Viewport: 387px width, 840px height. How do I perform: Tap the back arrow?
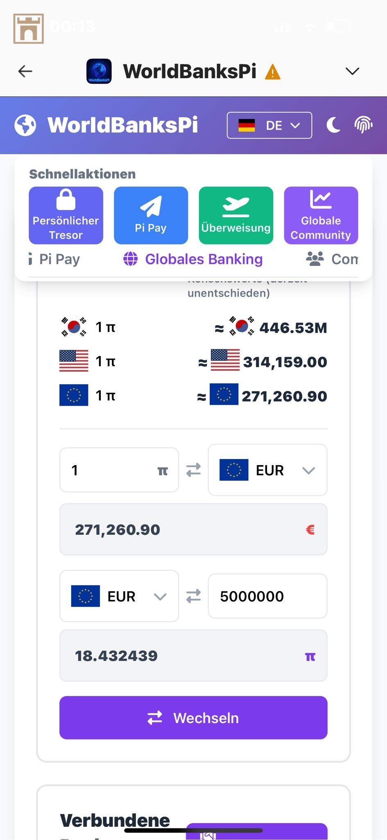pyautogui.click(x=25, y=71)
